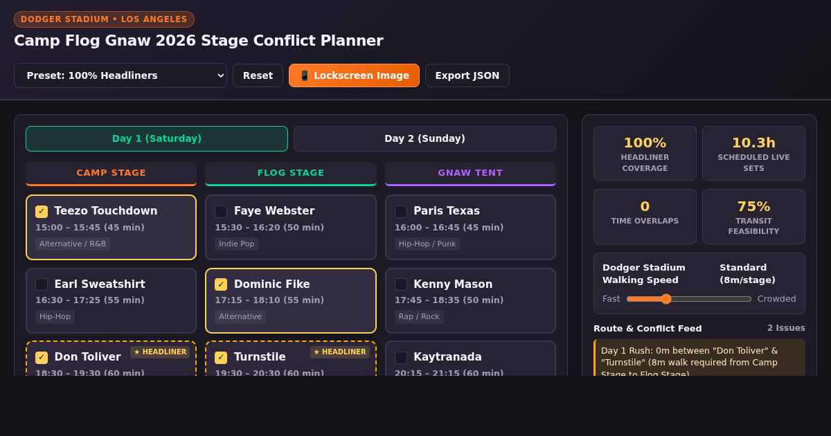Click the 75% Transit Feasibility stat
This screenshot has height=436, width=831.
coord(753,217)
